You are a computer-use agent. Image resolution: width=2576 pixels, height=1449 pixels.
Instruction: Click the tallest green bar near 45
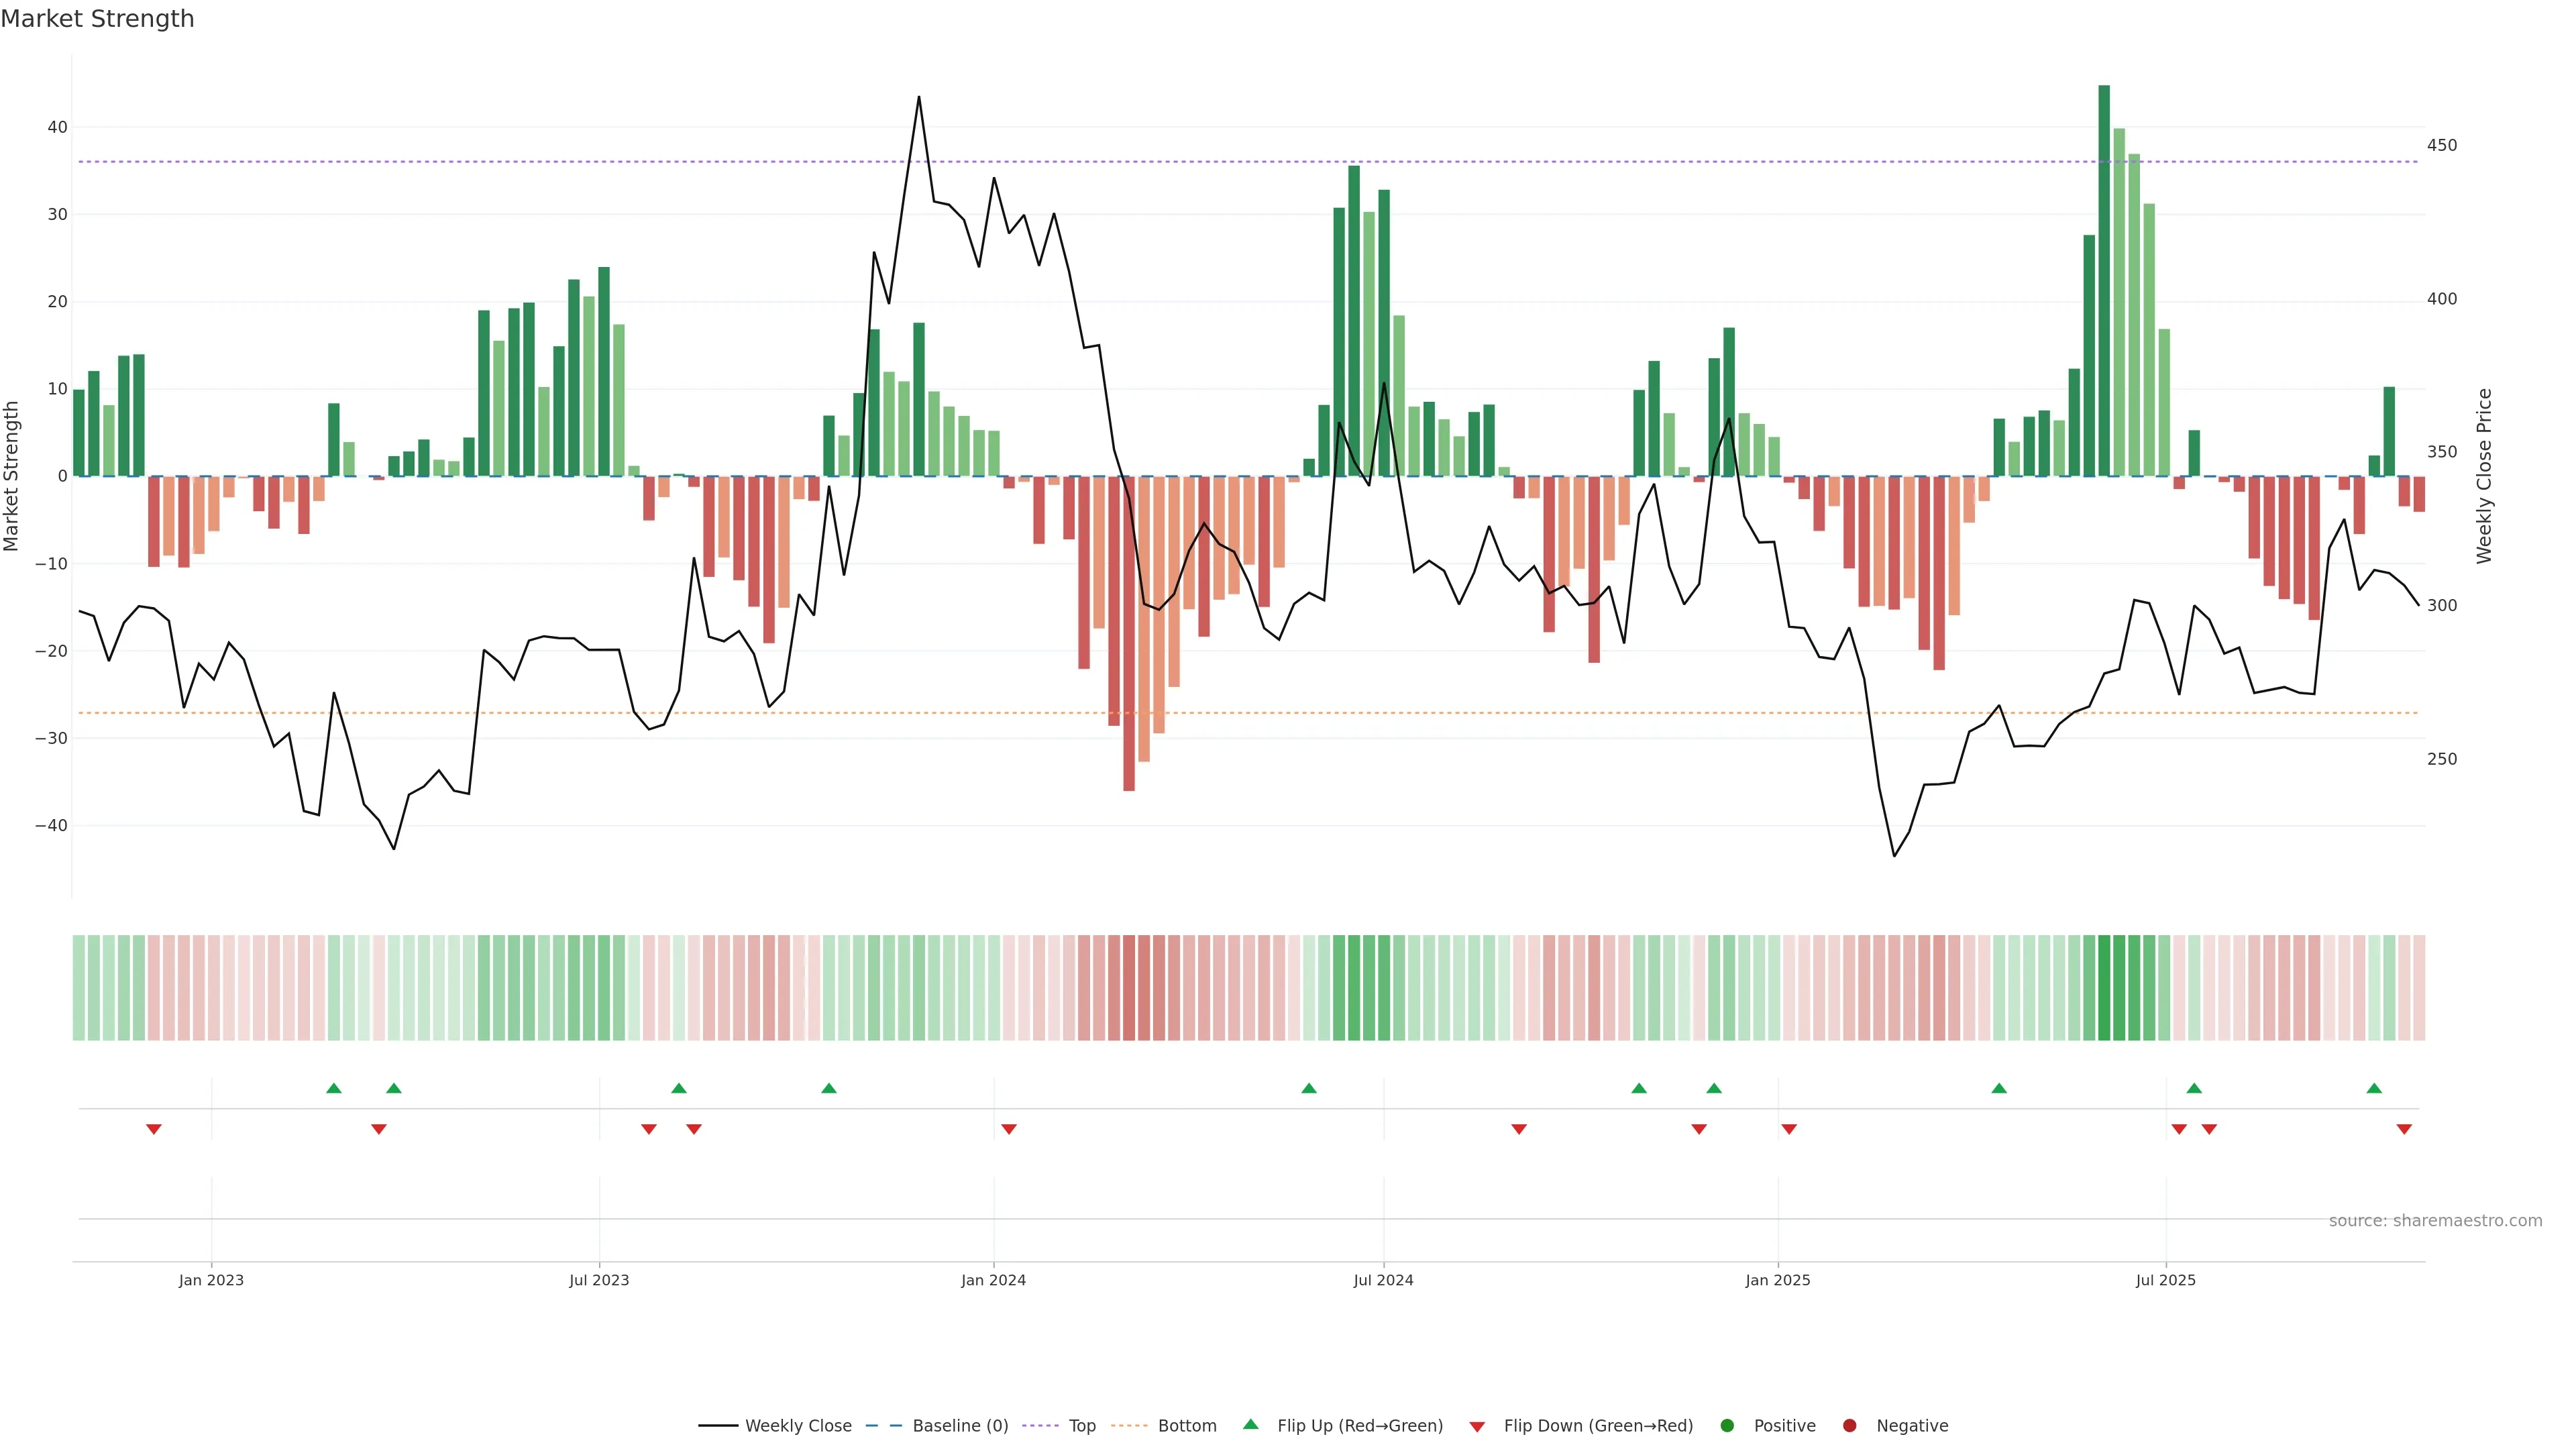[x=2104, y=280]
